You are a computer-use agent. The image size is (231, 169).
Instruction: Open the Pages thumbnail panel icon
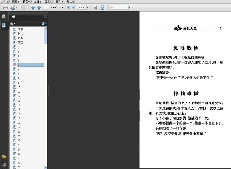(x=4, y=16)
